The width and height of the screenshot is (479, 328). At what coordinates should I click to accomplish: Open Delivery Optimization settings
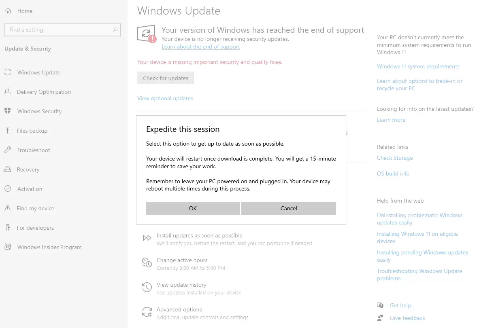point(43,92)
